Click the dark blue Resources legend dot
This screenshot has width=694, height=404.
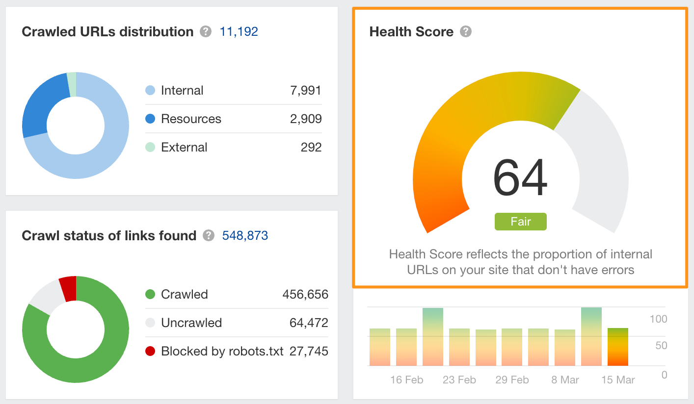(150, 119)
